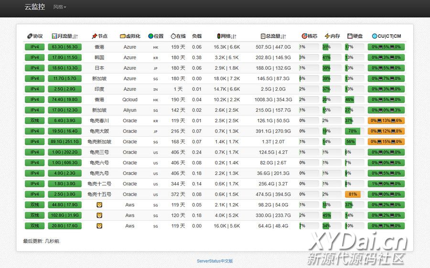Click the monthly traffic chart icon
The height and width of the screenshot is (268, 430).
pyautogui.click(x=54, y=36)
